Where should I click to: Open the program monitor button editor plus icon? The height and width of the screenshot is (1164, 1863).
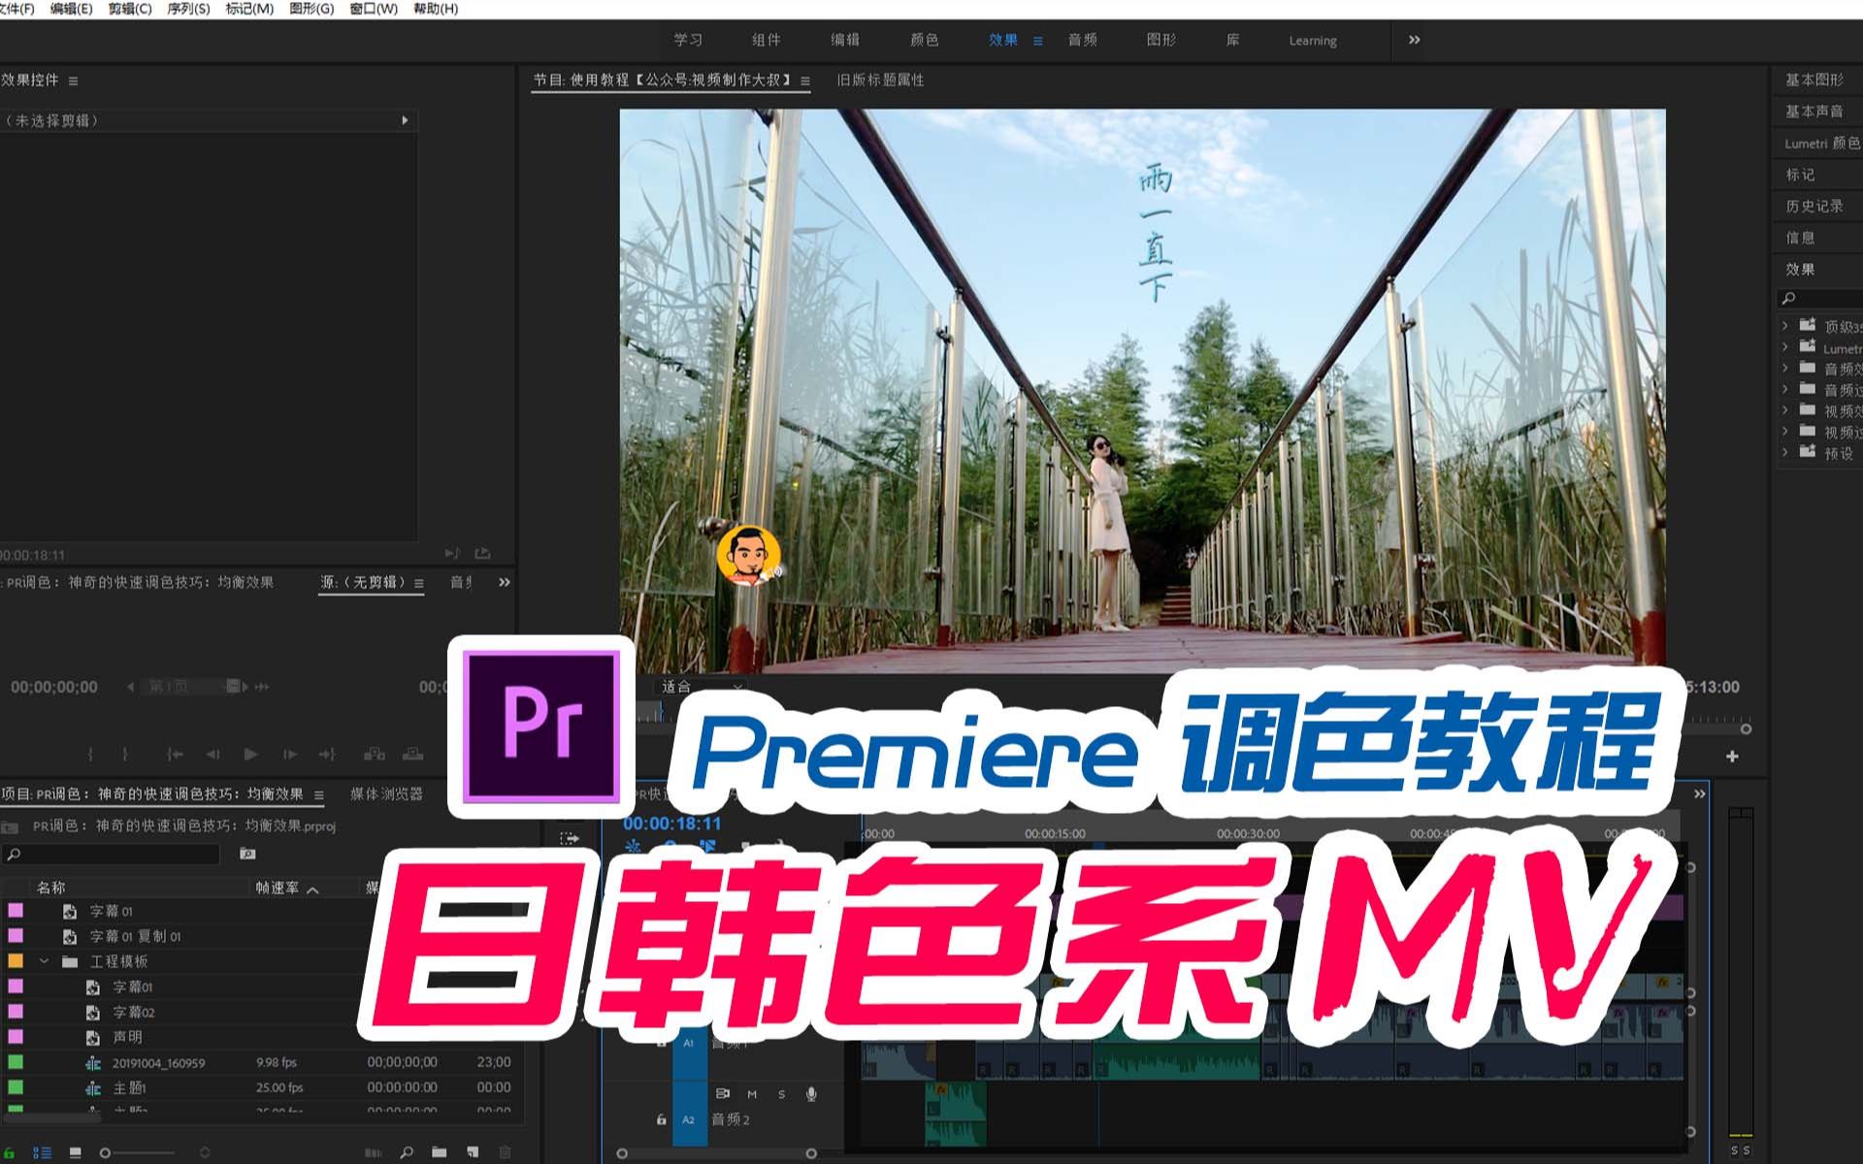(1732, 757)
